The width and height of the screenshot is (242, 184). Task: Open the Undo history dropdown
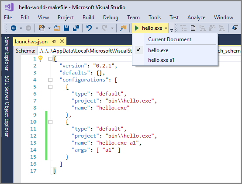point(97,28)
